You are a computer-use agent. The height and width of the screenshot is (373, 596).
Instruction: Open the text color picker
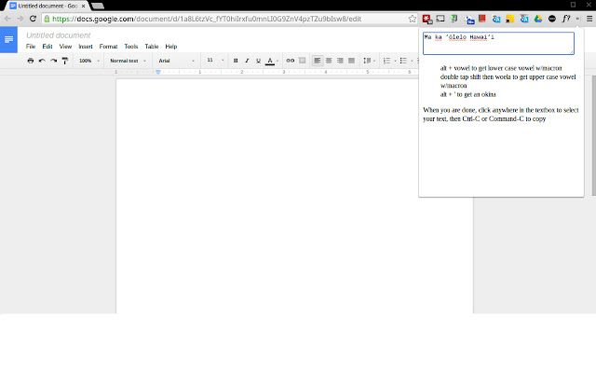[x=270, y=61]
